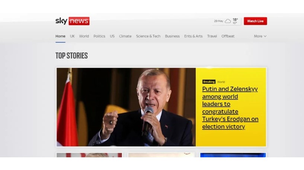
Task: Select Politics in the navigation bar
Action: (99, 36)
